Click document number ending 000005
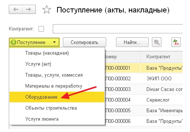Screen dimensions: 190x132 click(118, 111)
